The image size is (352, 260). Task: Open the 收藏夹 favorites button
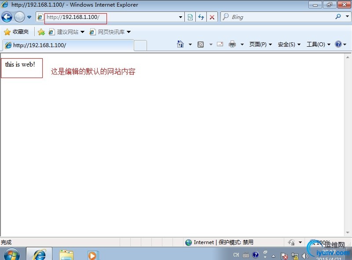[x=16, y=32]
